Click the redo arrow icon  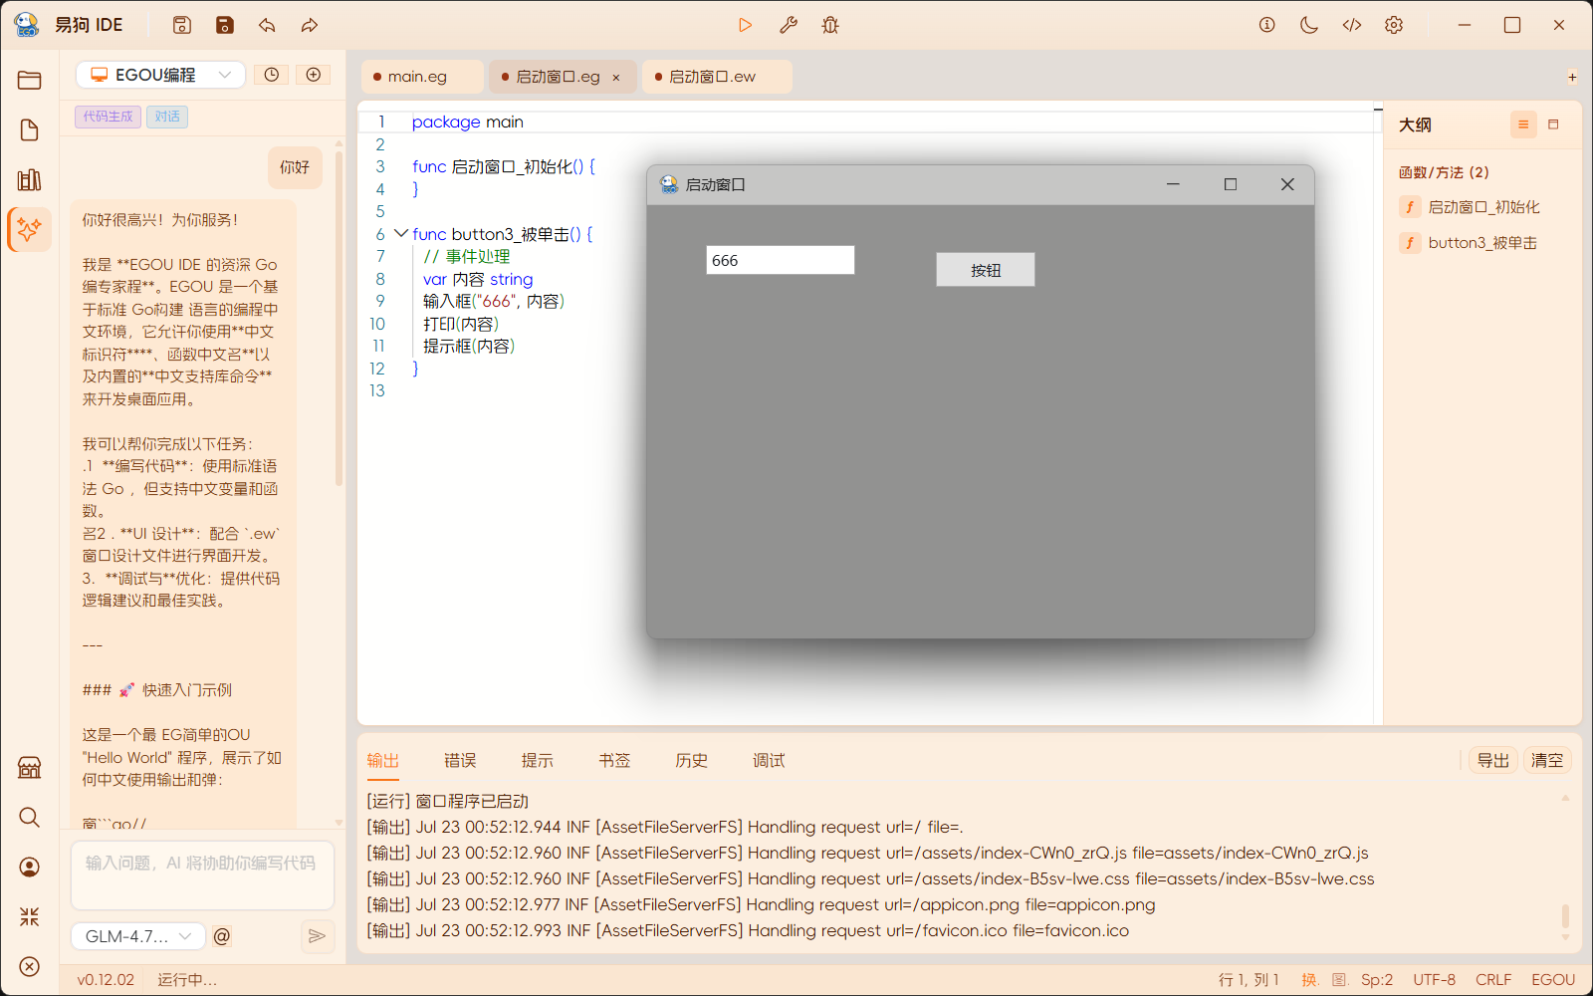point(310,25)
